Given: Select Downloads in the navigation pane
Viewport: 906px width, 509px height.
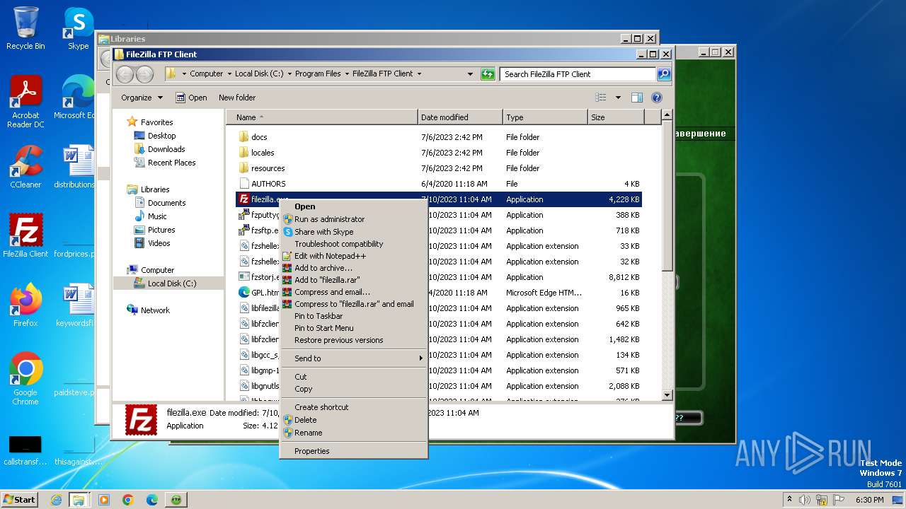Looking at the screenshot, I should click(166, 149).
